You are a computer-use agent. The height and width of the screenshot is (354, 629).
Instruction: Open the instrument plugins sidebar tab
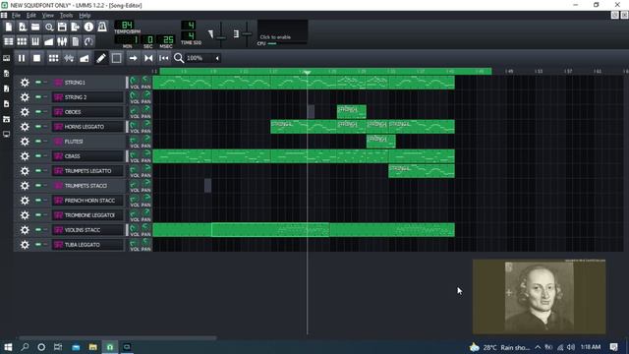coord(7,58)
